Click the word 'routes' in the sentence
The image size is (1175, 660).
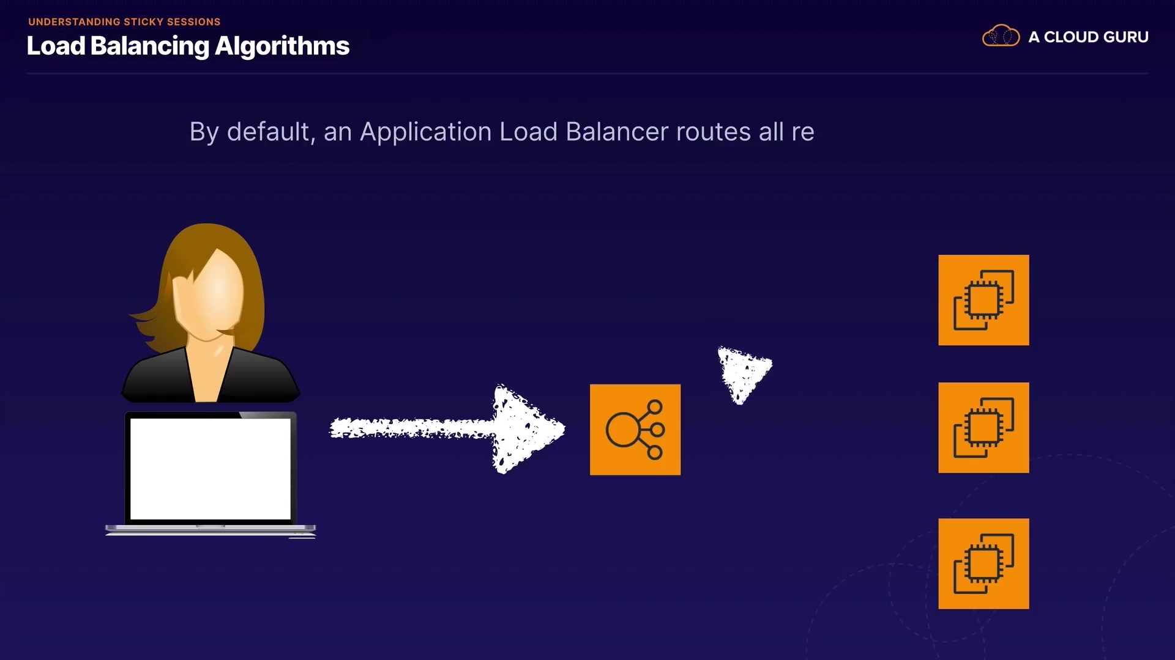click(714, 132)
